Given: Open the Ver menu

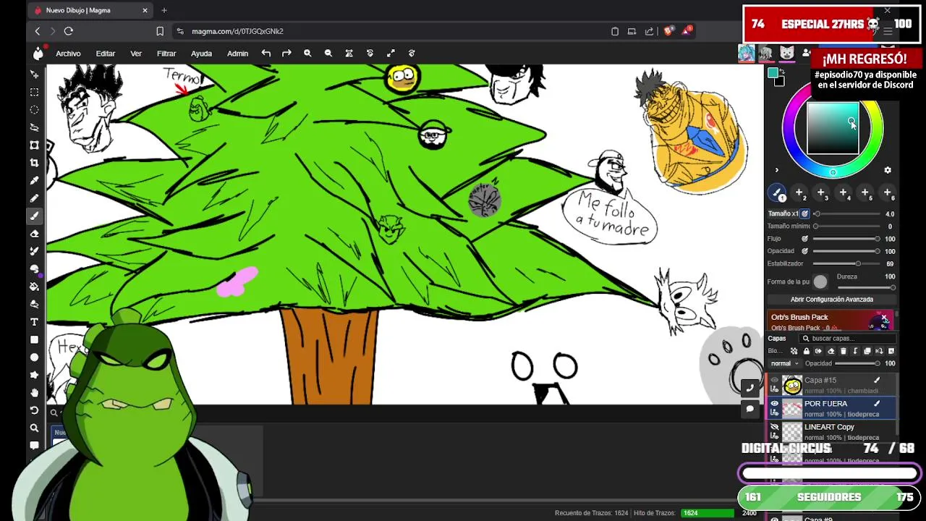Looking at the screenshot, I should [136, 54].
